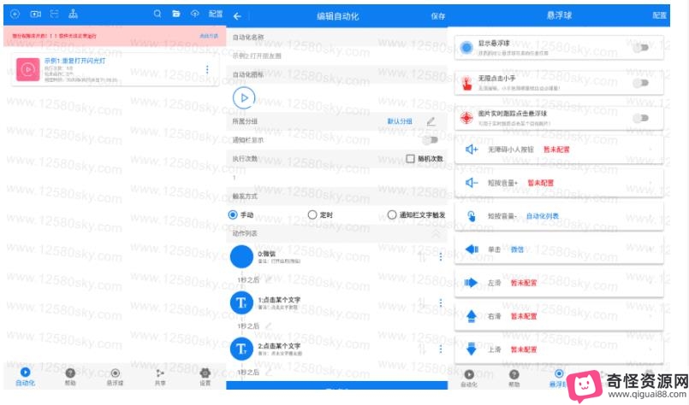Switch to 自动化 tab in right panel
The image size is (689, 405).
point(469,379)
